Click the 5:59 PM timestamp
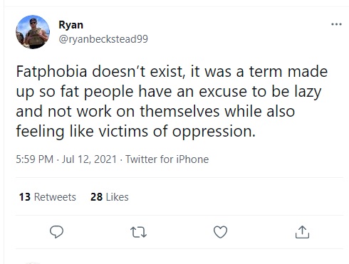Image resolution: width=349 pixels, height=264 pixels. (x=35, y=159)
